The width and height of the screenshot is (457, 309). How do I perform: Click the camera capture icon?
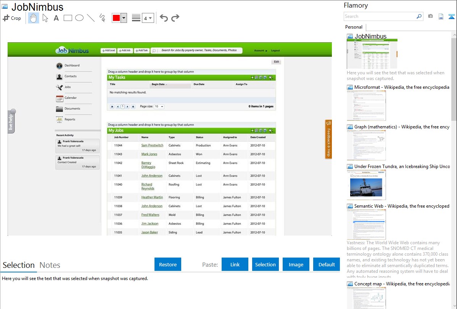(430, 16)
